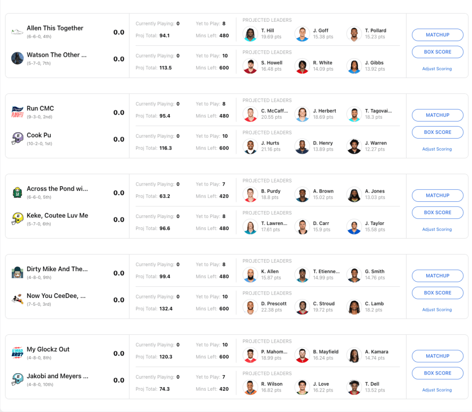Click the Cook Pu helmet logo

18,139
